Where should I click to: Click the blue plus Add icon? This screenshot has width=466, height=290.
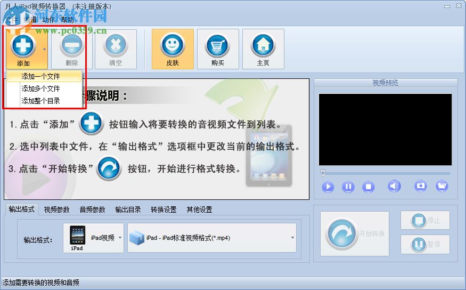[x=23, y=45]
